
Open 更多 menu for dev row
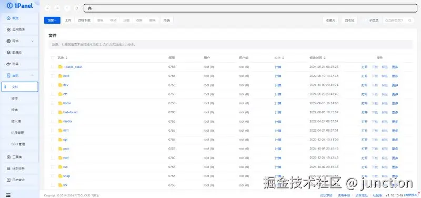tap(395, 85)
